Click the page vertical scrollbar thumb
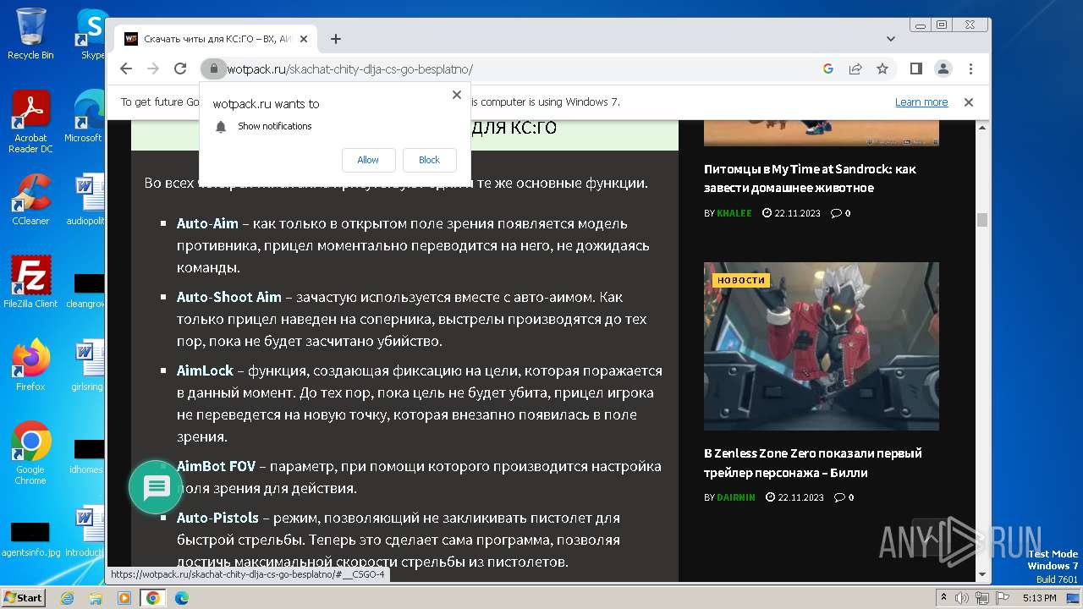1083x609 pixels. (982, 220)
